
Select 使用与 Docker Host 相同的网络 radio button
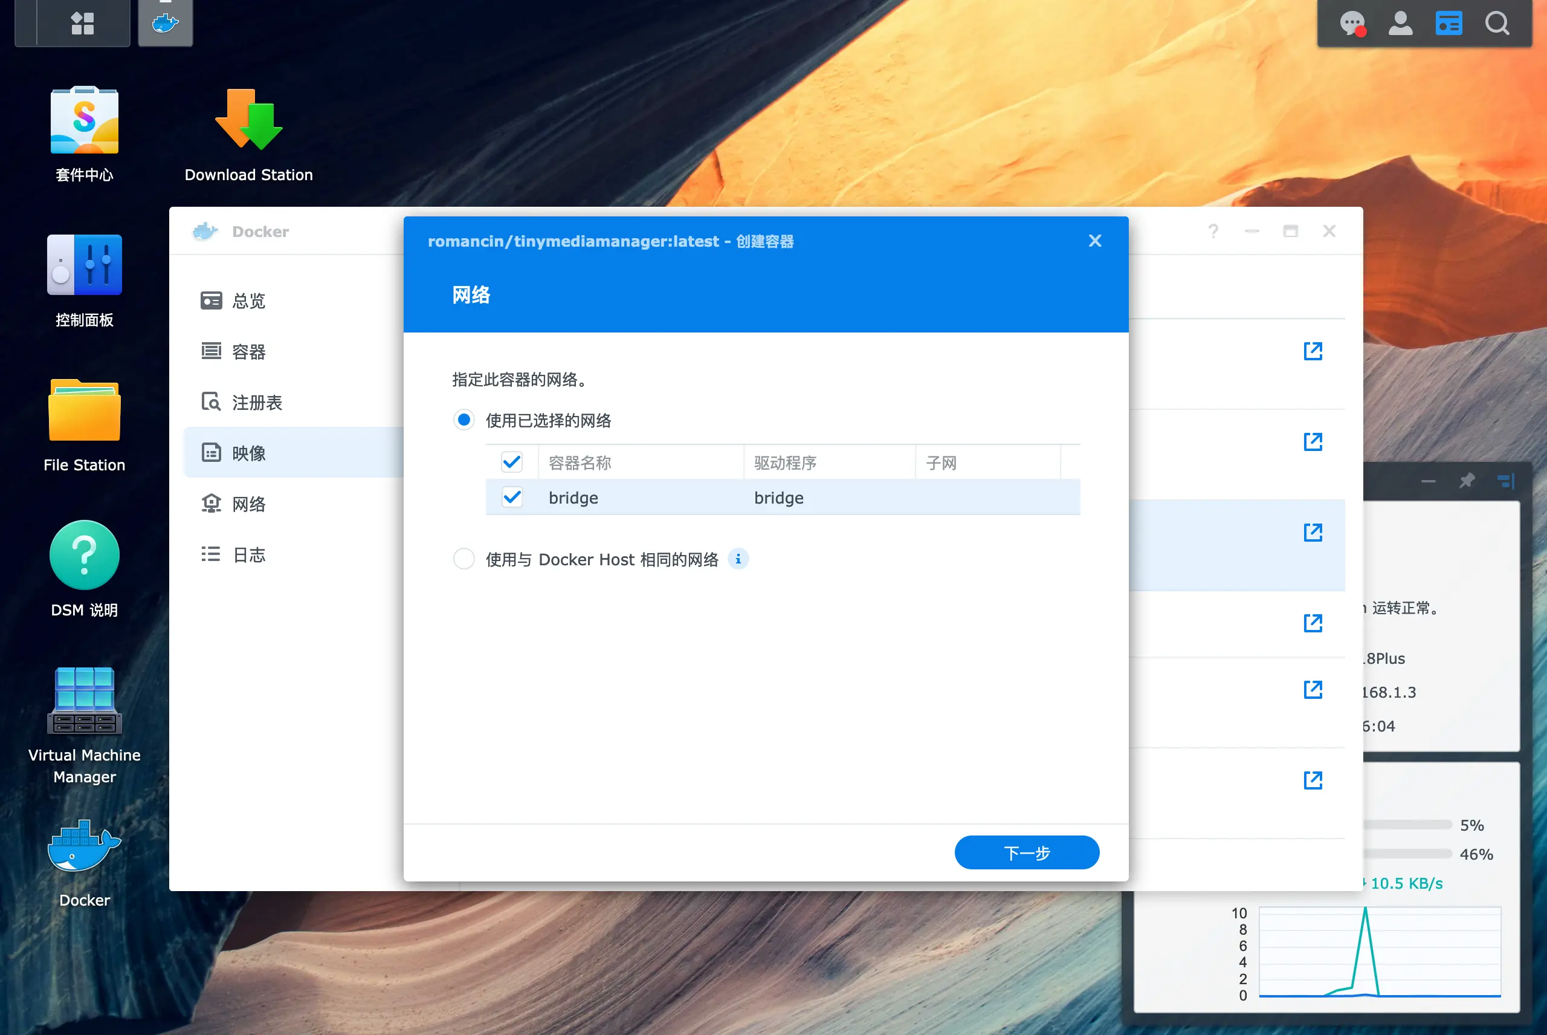tap(463, 559)
